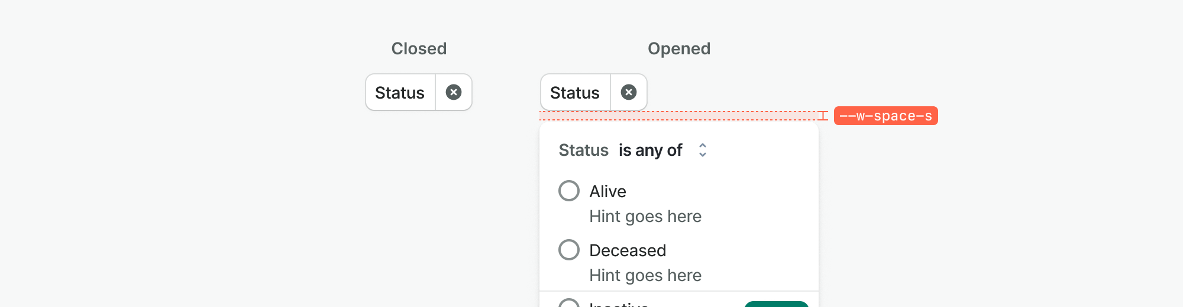Click the red --w-space-s spacing tag
Viewport: 1183px width, 307px height.
tap(885, 116)
